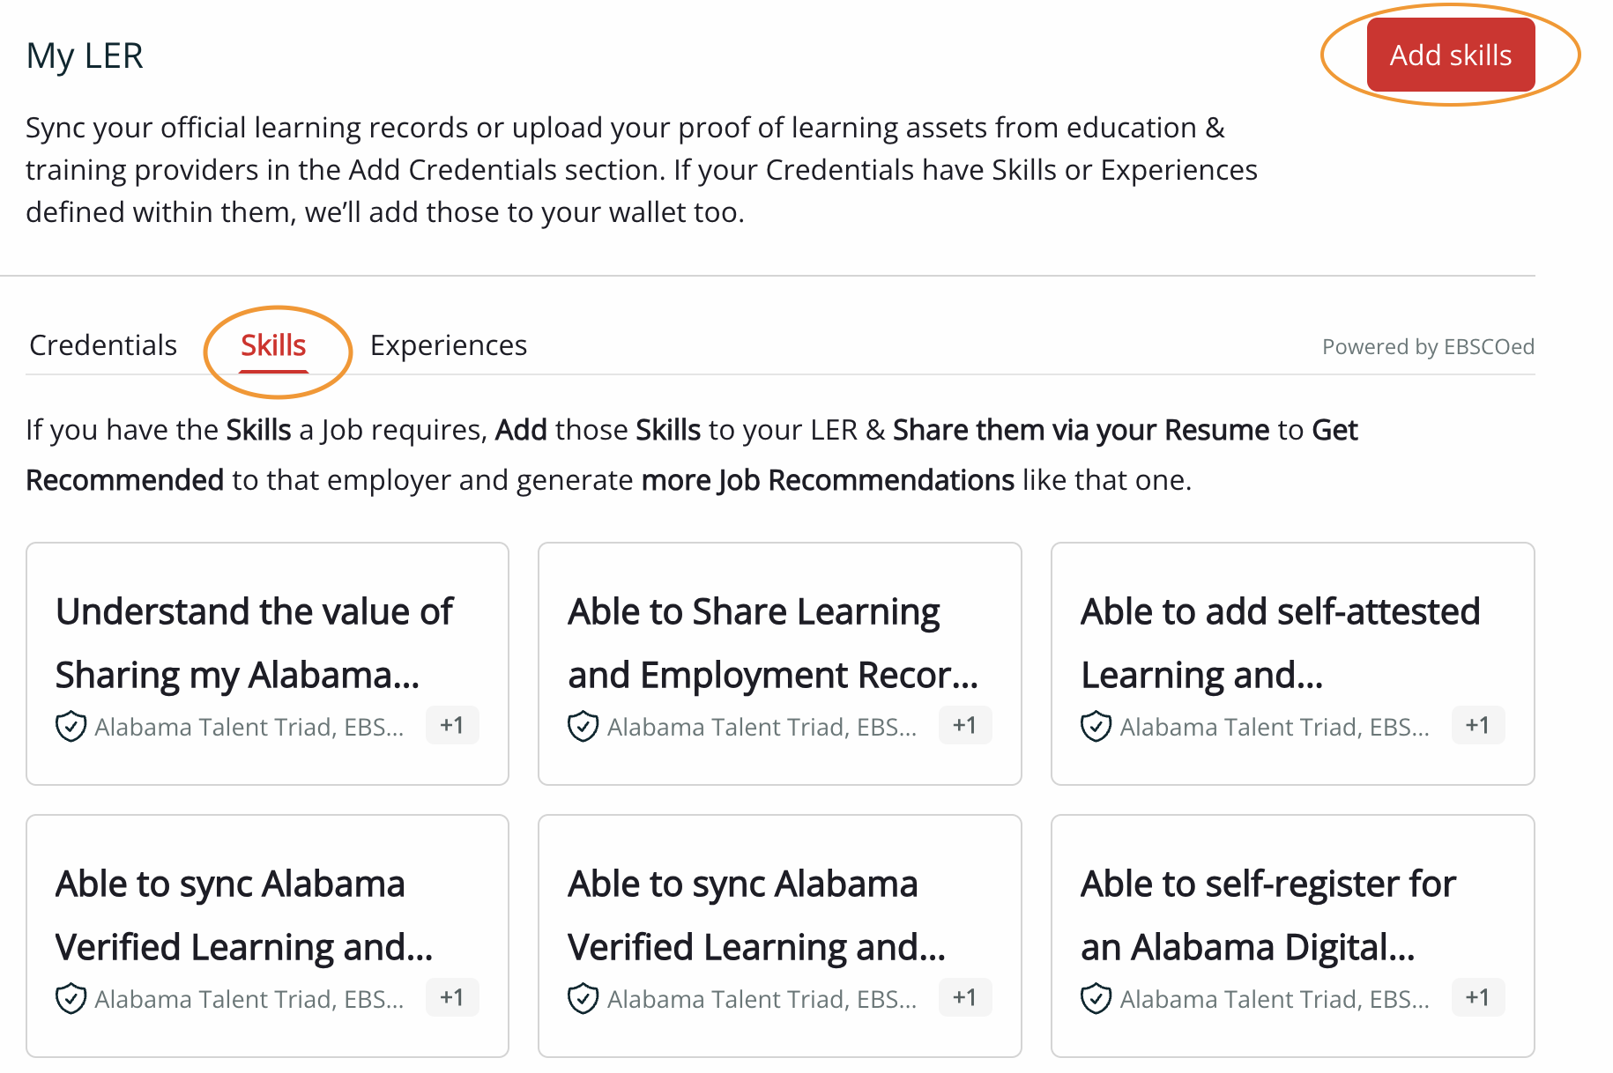Expand +1 badge on self-register Alabama Digital card
The image size is (1613, 1073).
(1477, 997)
